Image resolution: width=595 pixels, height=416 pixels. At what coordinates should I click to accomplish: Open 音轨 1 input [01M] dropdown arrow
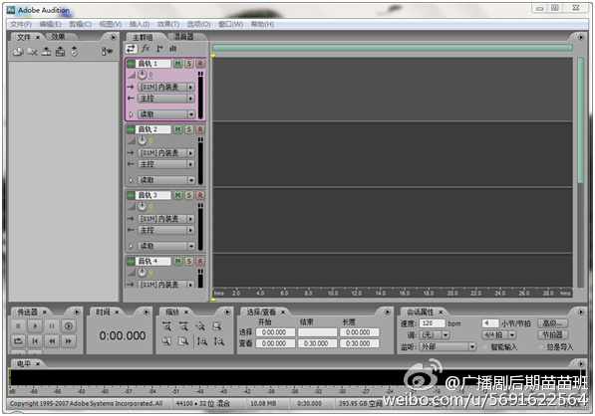[x=191, y=88]
